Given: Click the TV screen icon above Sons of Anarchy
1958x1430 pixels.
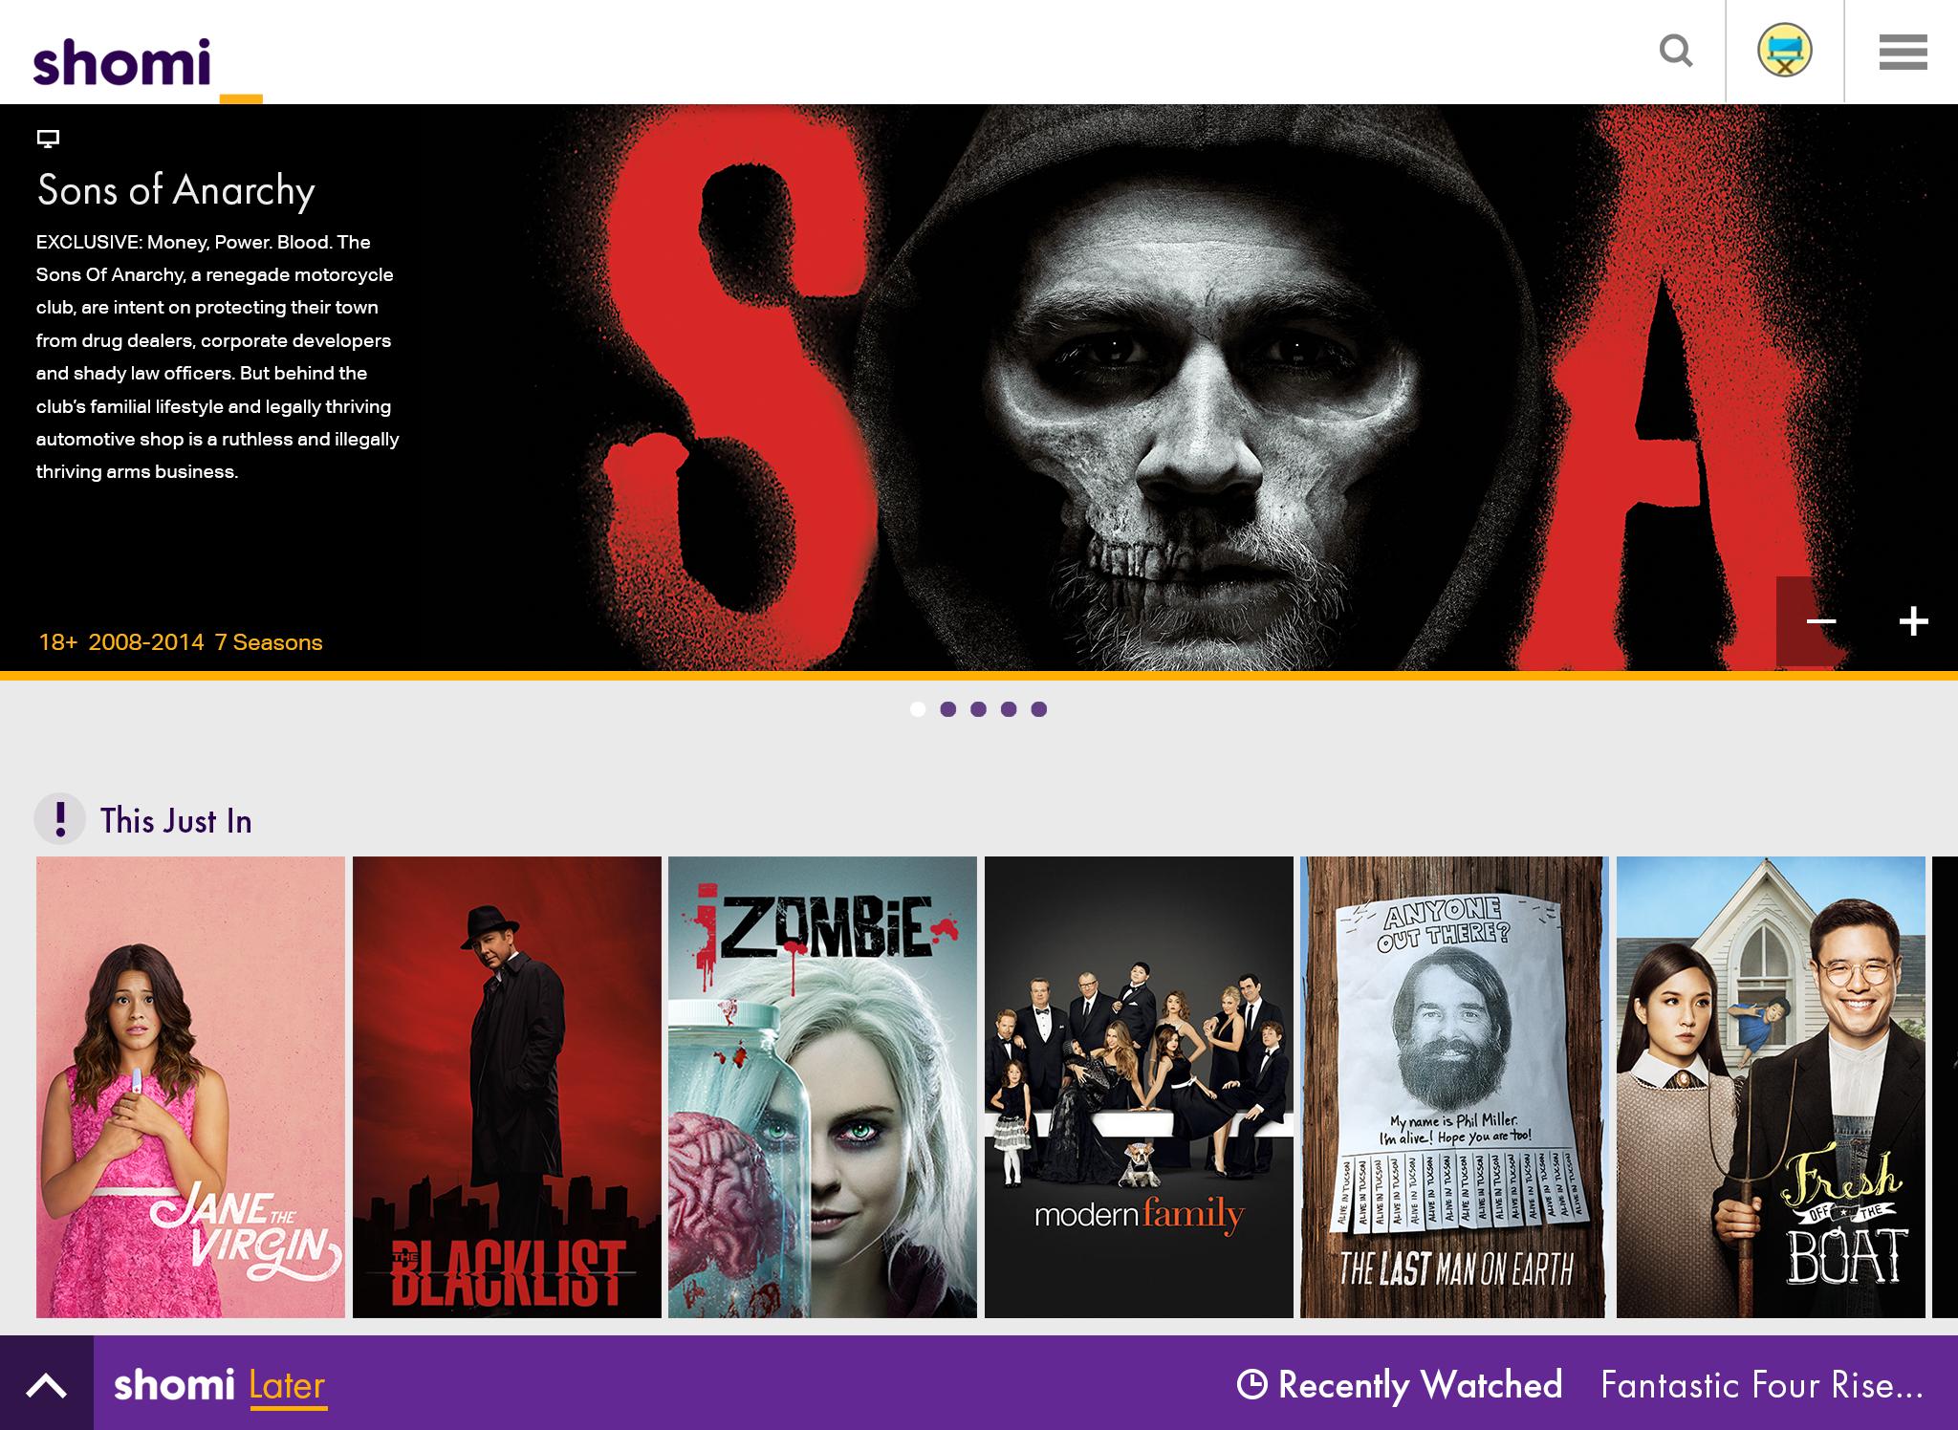Looking at the screenshot, I should click(48, 140).
